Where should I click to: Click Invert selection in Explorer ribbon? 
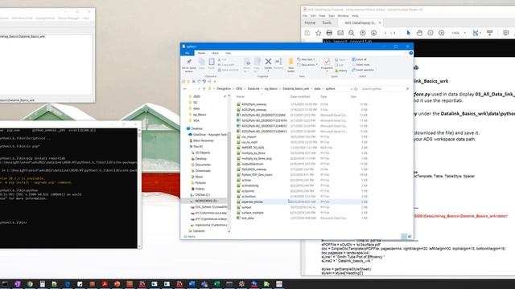(x=363, y=70)
